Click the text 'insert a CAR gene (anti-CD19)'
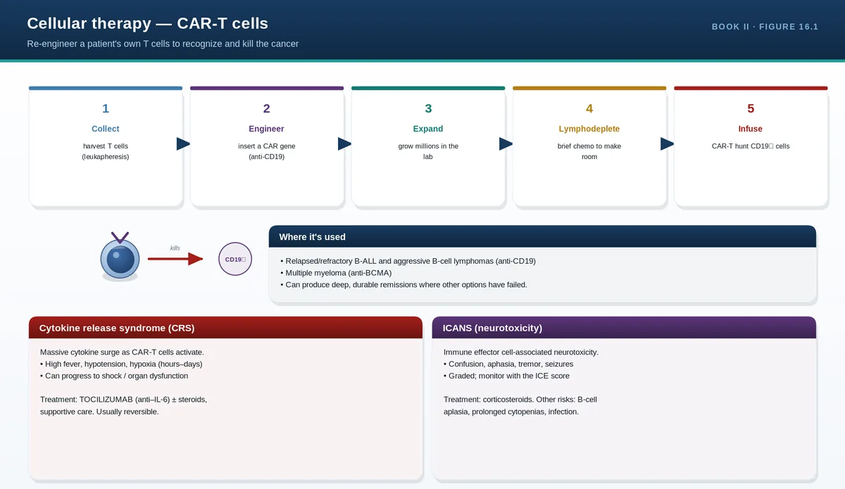Image resolution: width=845 pixels, height=489 pixels. pyautogui.click(x=267, y=151)
